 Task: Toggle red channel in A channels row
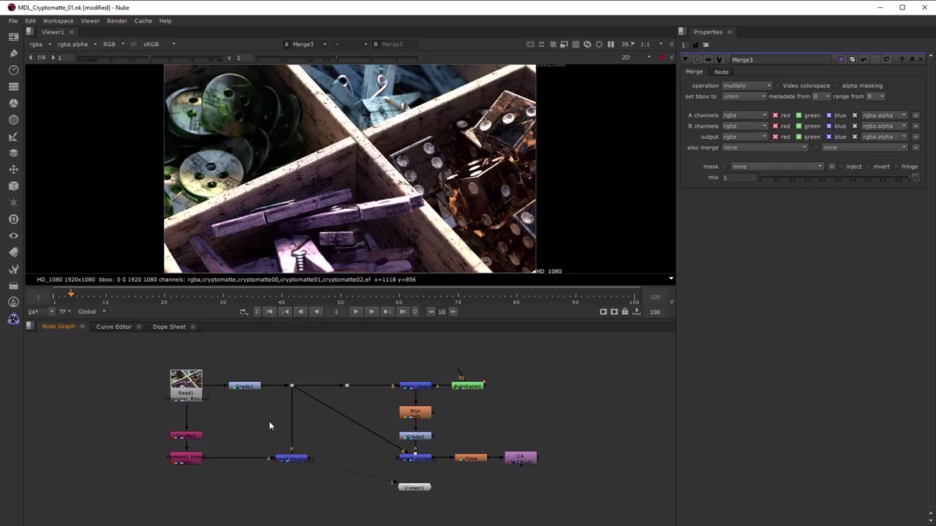[x=775, y=115]
